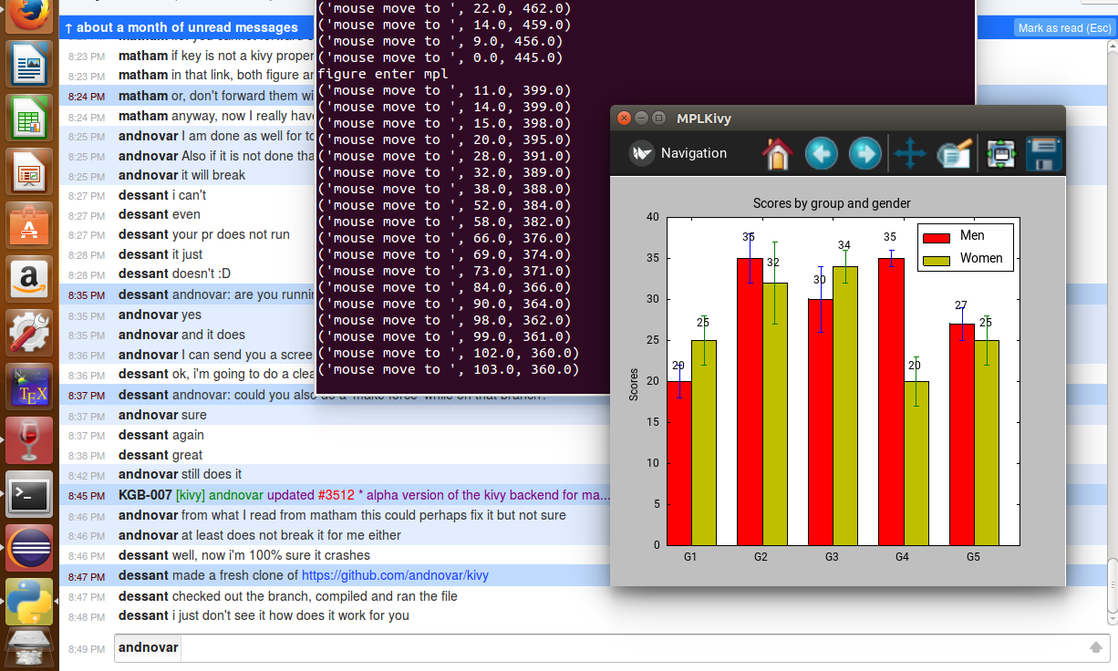Click message 'dessant great'
1118x671 pixels.
point(160,455)
